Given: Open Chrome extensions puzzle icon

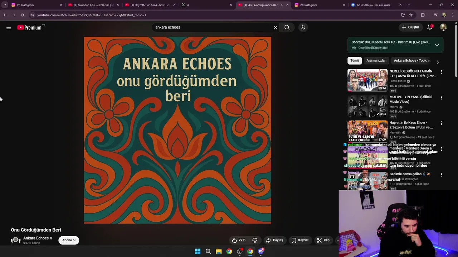Looking at the screenshot, I should pyautogui.click(x=423, y=15).
